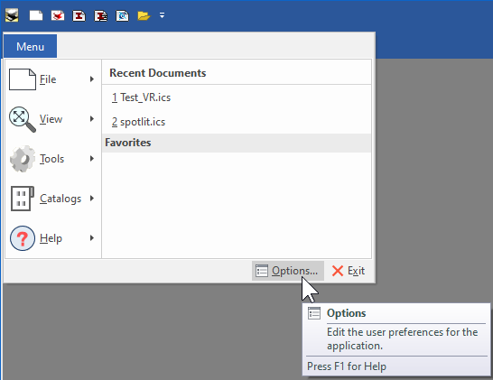Click the application logo icon in title bar

pos(12,15)
